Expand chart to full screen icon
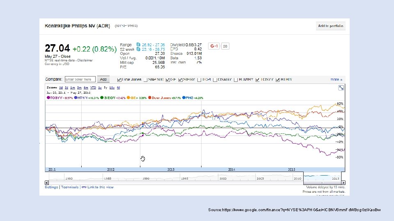The image size is (394, 221). click(341, 88)
